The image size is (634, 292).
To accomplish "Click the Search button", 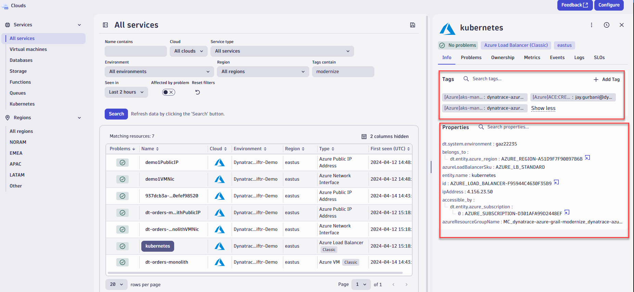I will [116, 114].
